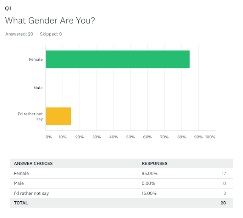
Task: Click the 100% tick on the x-axis
Action: tap(210, 137)
